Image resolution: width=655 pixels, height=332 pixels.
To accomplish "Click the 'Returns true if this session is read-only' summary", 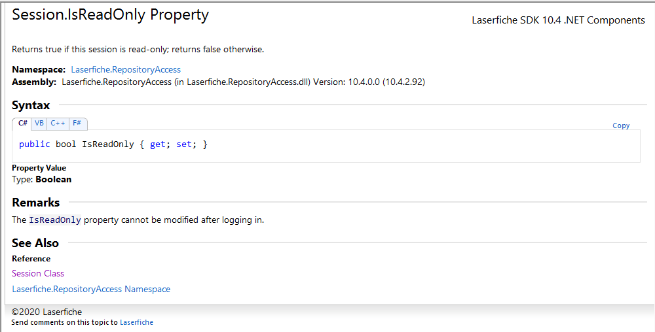I will 138,49.
